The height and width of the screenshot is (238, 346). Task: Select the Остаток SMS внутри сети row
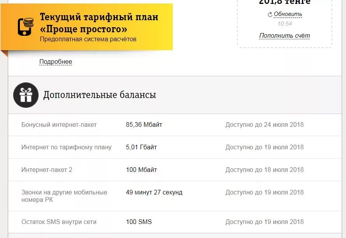pos(175,222)
